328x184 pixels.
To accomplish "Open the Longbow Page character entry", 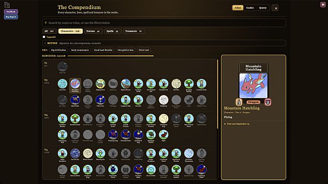I will tap(126, 100).
